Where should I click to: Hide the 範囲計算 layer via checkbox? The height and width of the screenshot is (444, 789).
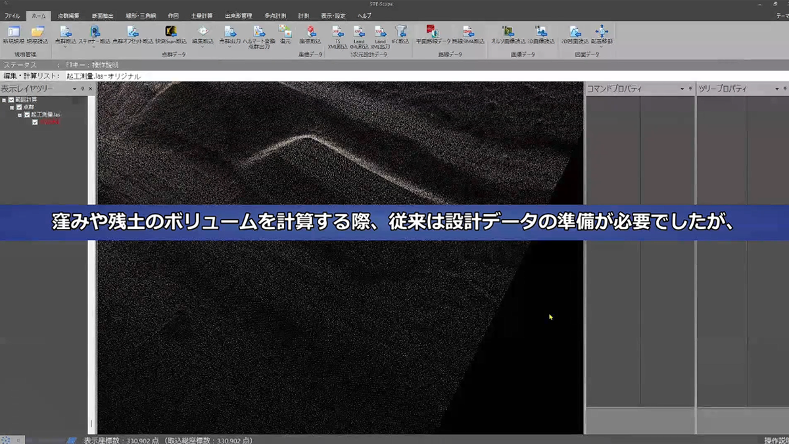(x=11, y=99)
